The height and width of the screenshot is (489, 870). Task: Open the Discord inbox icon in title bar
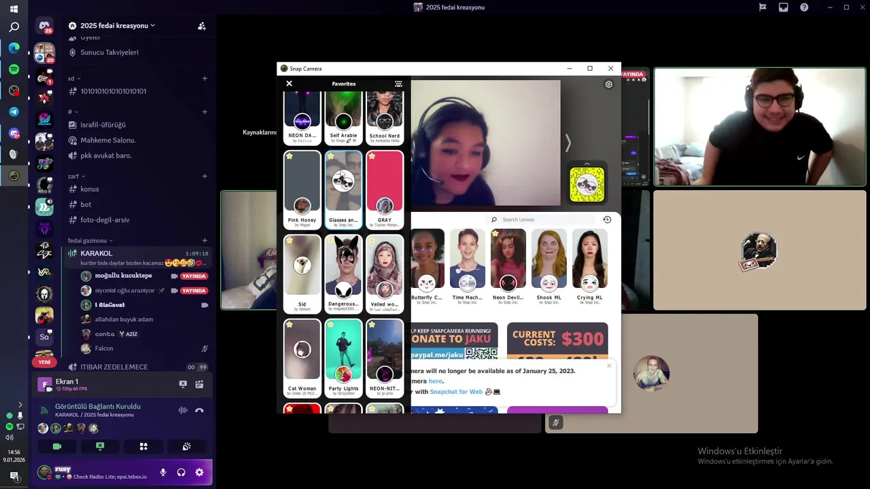(x=783, y=7)
